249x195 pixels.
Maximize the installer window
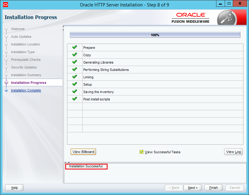point(229,4)
